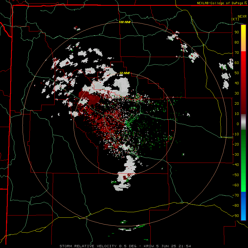The width and height of the screenshot is (248, 248).
Task: Pick the blue bottom segment of the color bar
Action: 243,206
